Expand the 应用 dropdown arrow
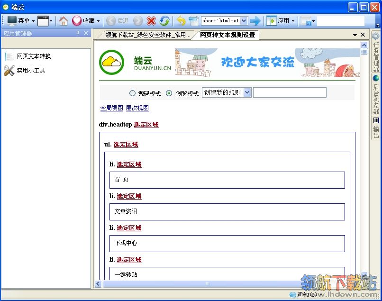Screen dimensions: 382x301 pos(293,21)
